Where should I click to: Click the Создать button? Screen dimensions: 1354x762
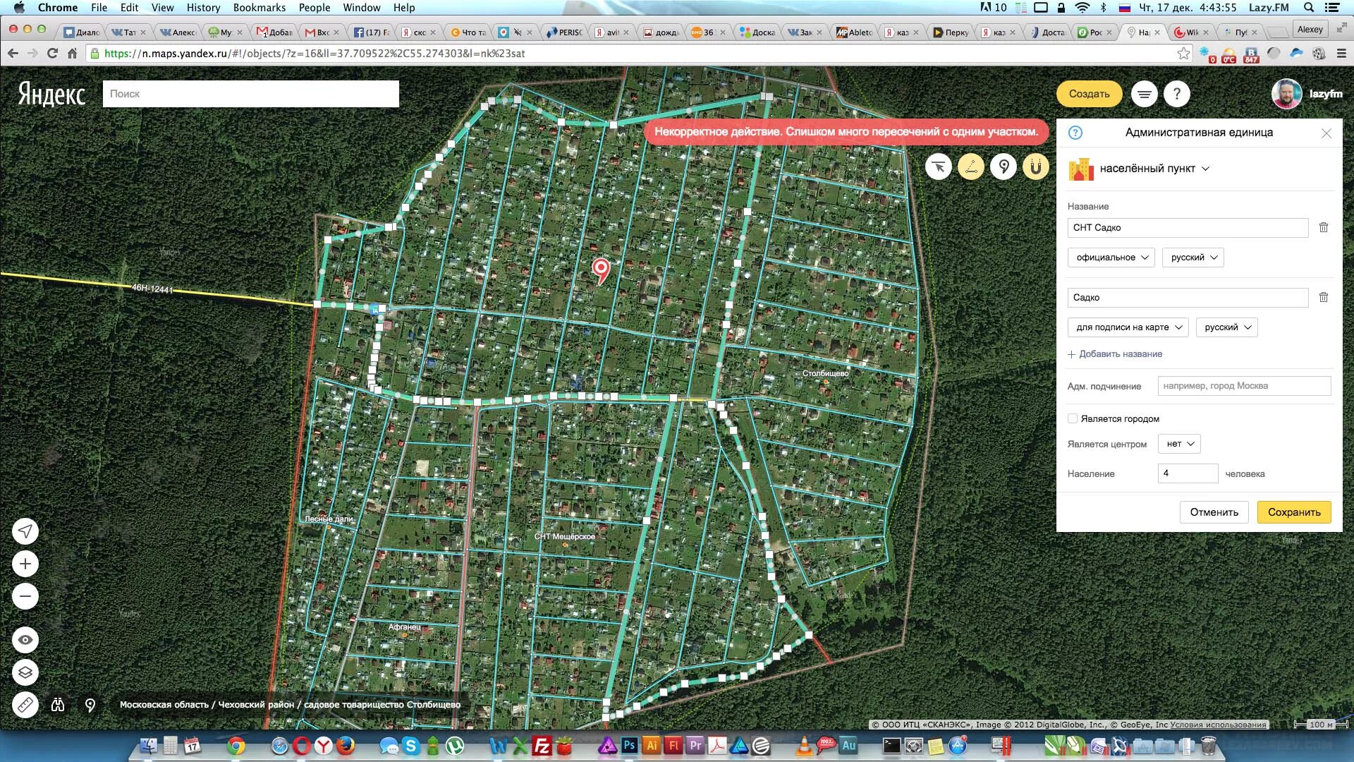pos(1090,93)
